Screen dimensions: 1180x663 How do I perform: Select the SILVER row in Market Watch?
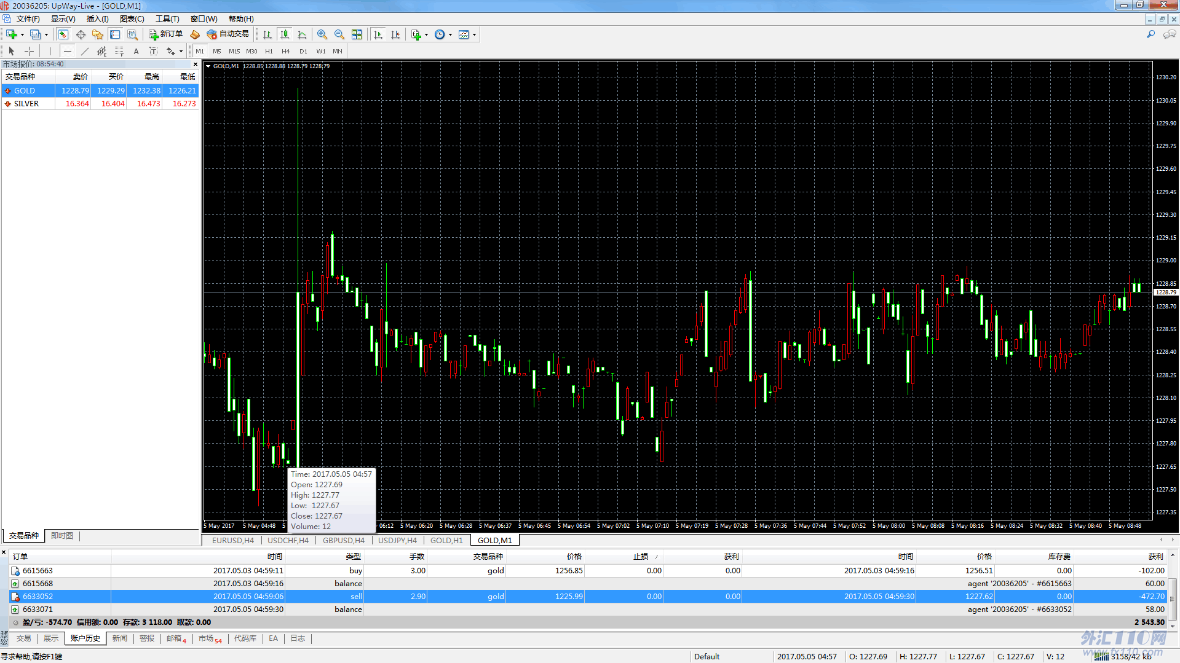tap(100, 104)
